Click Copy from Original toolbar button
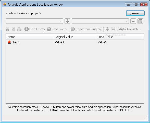This screenshot has height=123, width=150. tap(86, 29)
